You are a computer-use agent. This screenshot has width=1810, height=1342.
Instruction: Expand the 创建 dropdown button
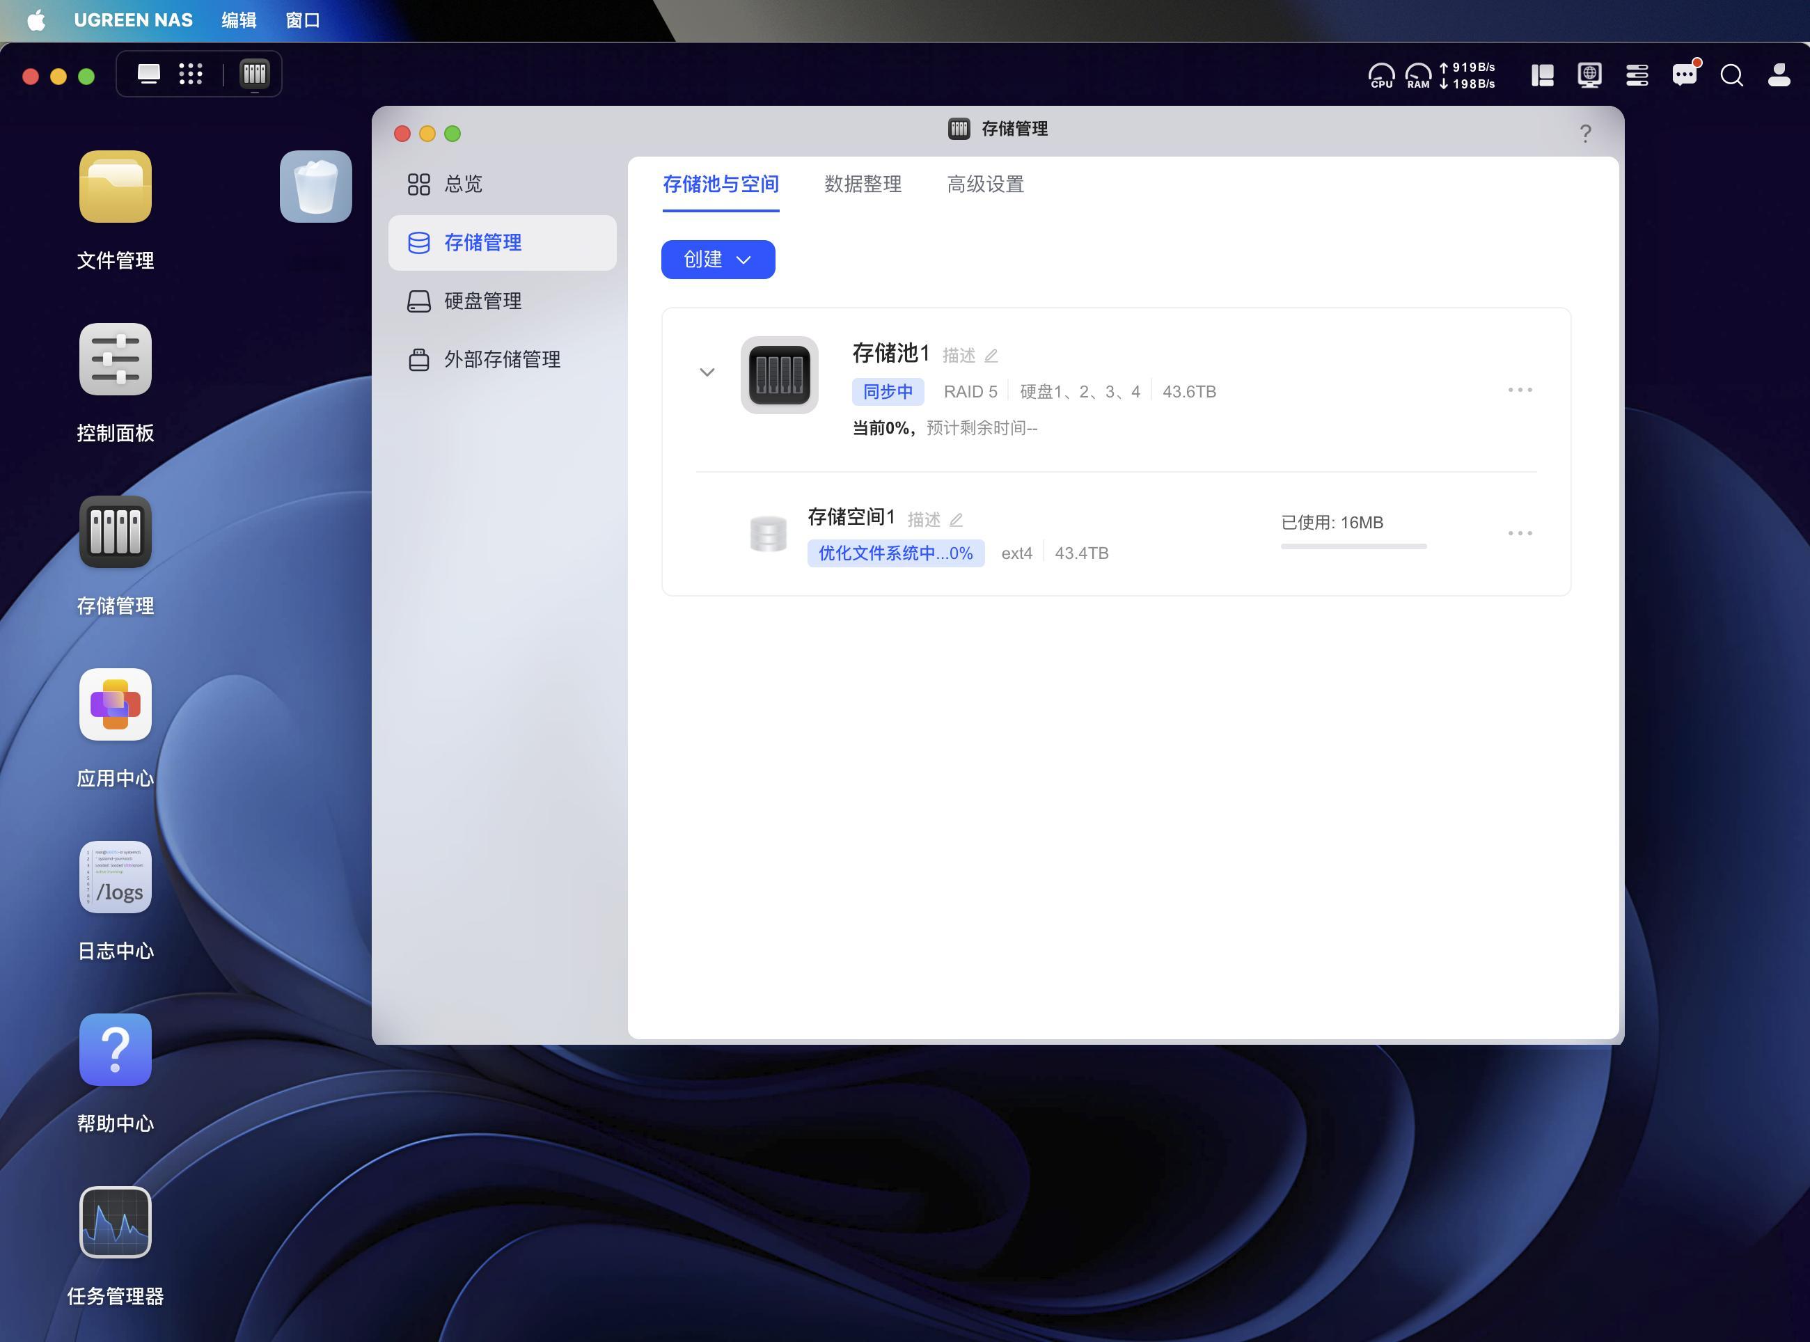(x=718, y=259)
